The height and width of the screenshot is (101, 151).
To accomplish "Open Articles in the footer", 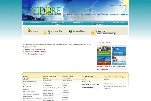I will coord(26,89).
